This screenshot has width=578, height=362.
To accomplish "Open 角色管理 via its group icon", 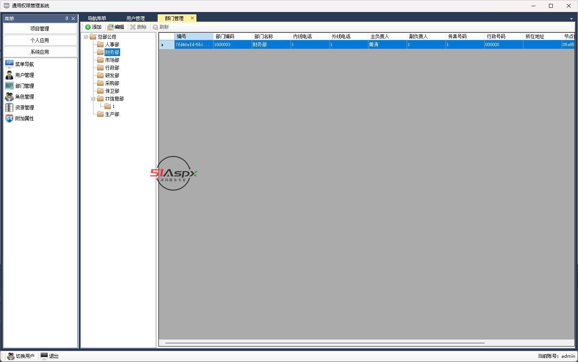I will click(x=9, y=97).
